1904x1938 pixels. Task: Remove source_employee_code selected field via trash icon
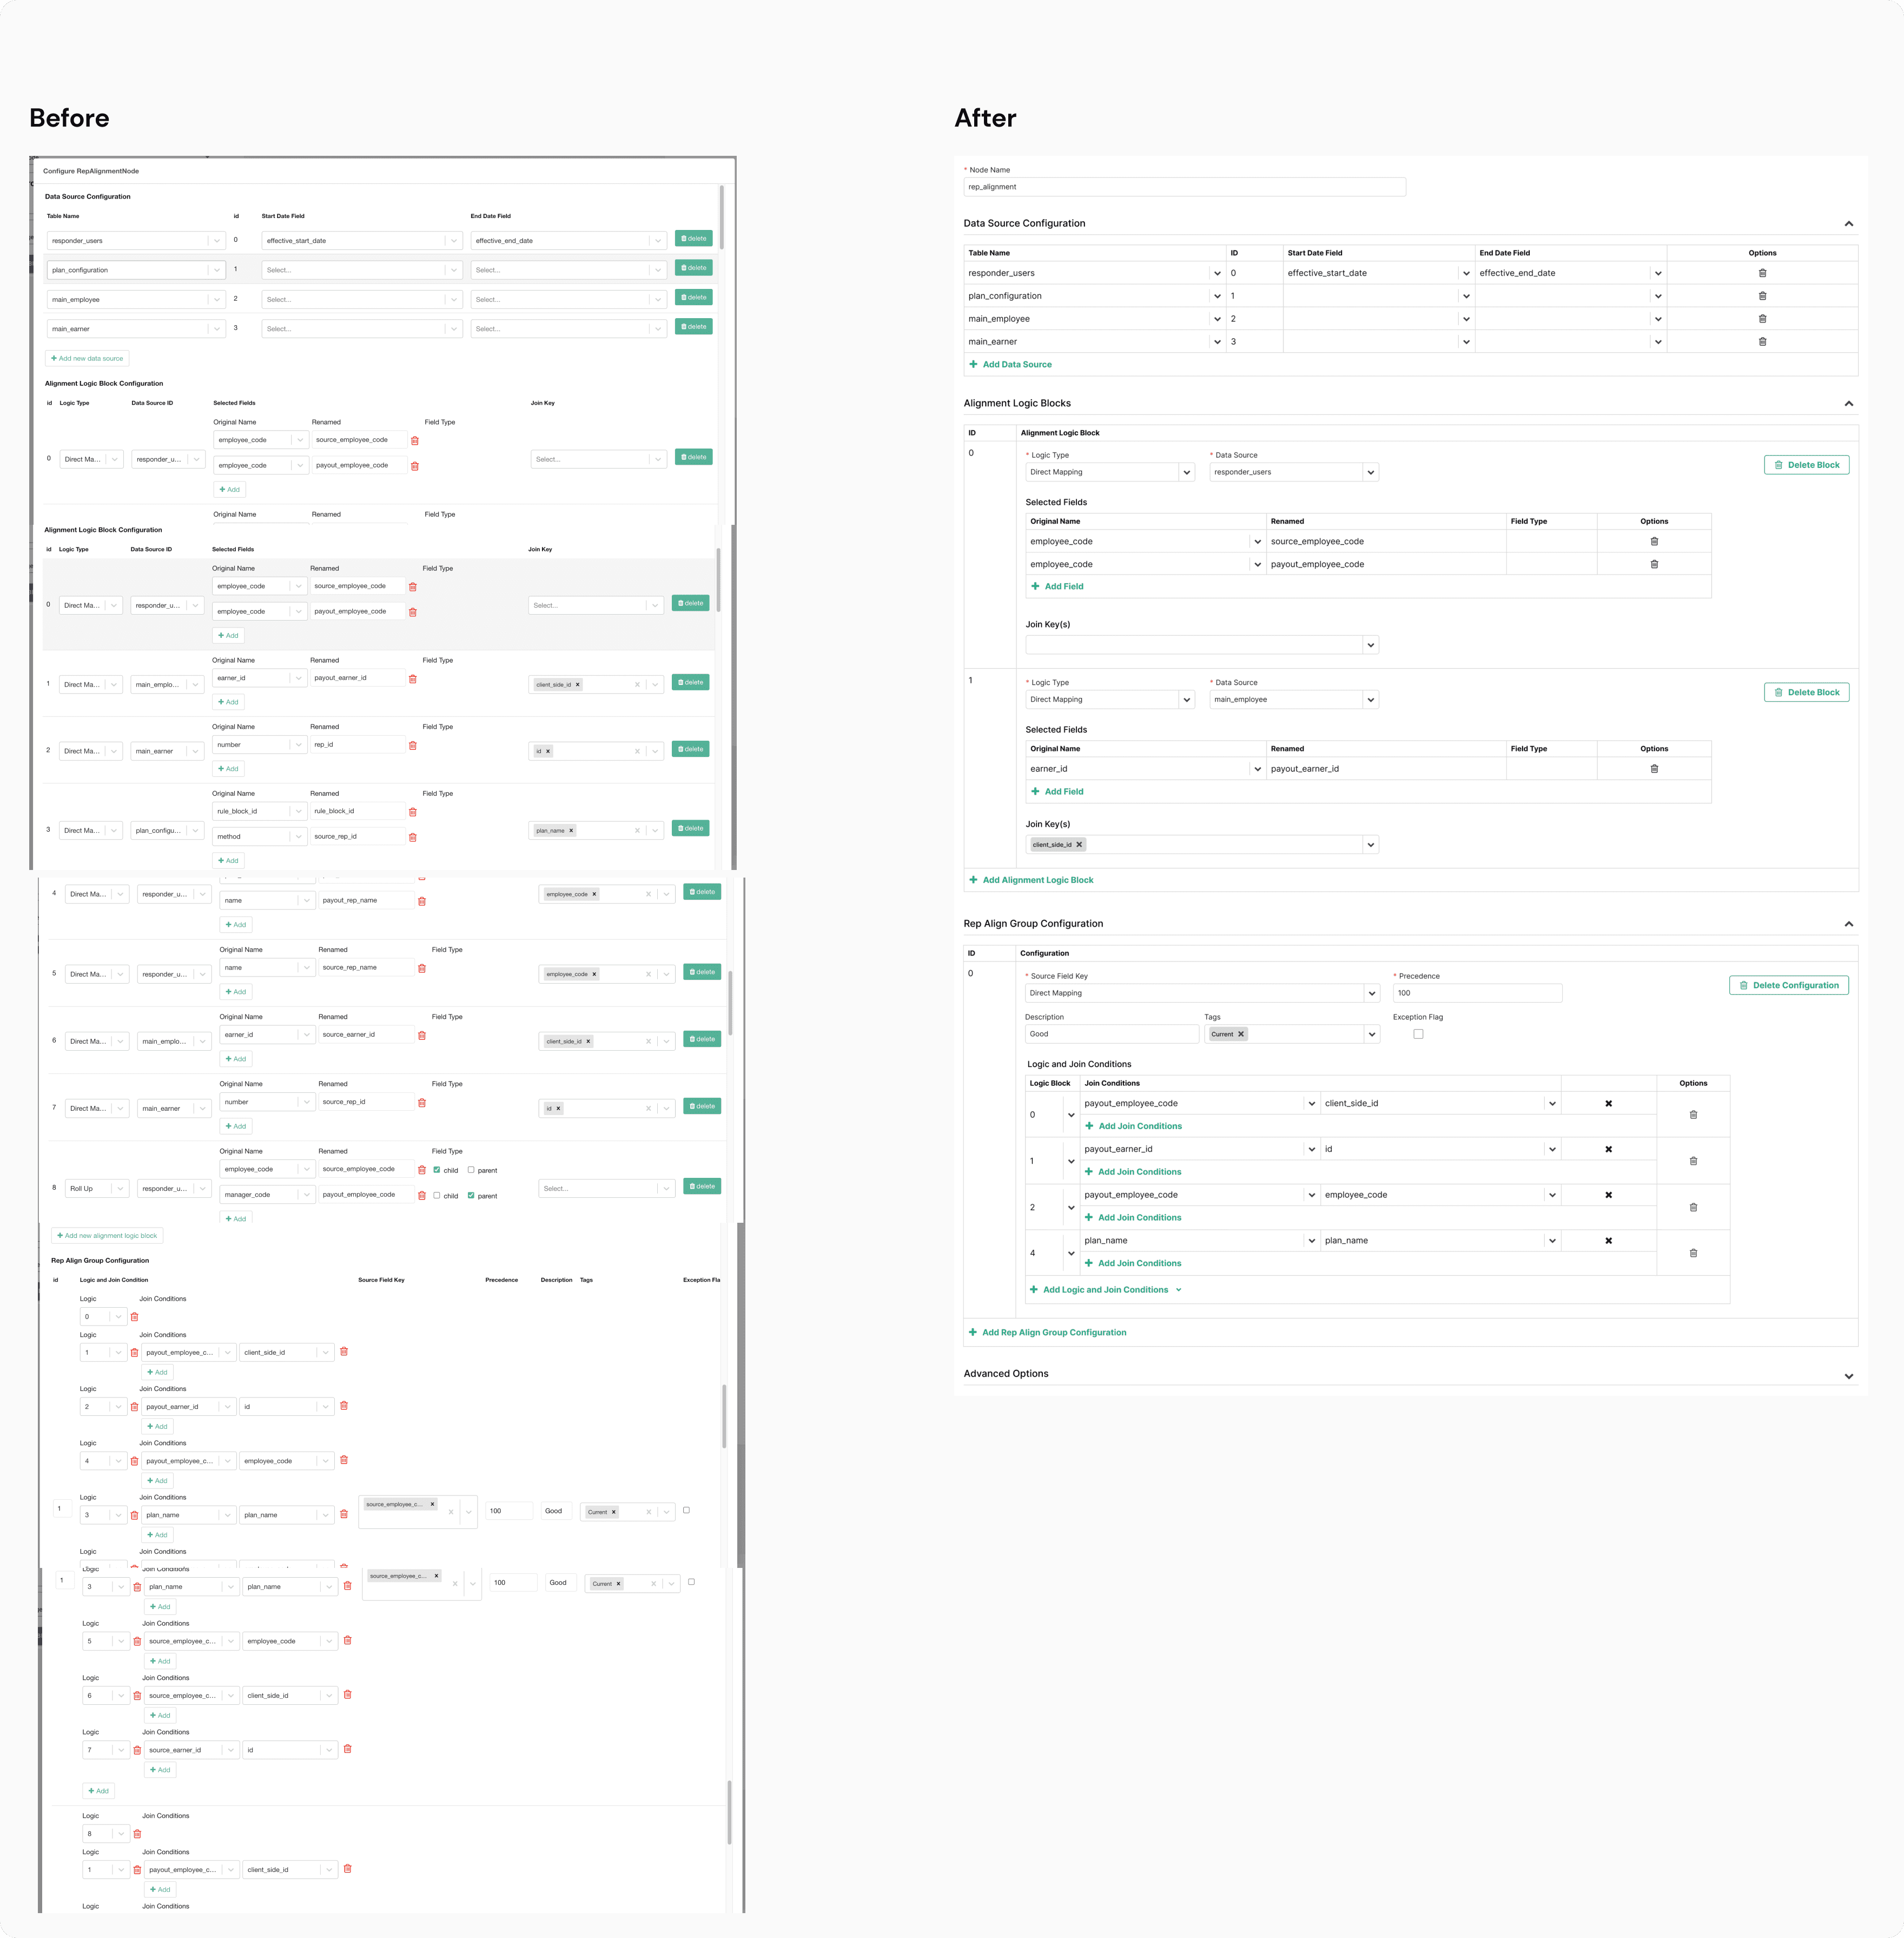click(x=1654, y=542)
